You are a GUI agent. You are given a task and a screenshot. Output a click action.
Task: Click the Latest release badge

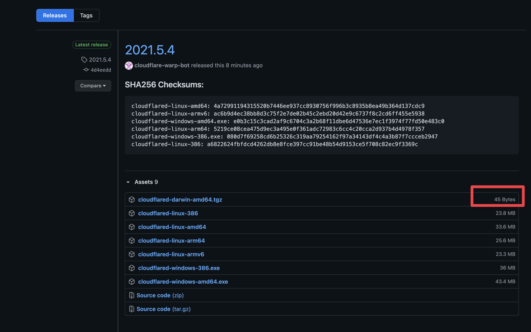pyautogui.click(x=91, y=45)
